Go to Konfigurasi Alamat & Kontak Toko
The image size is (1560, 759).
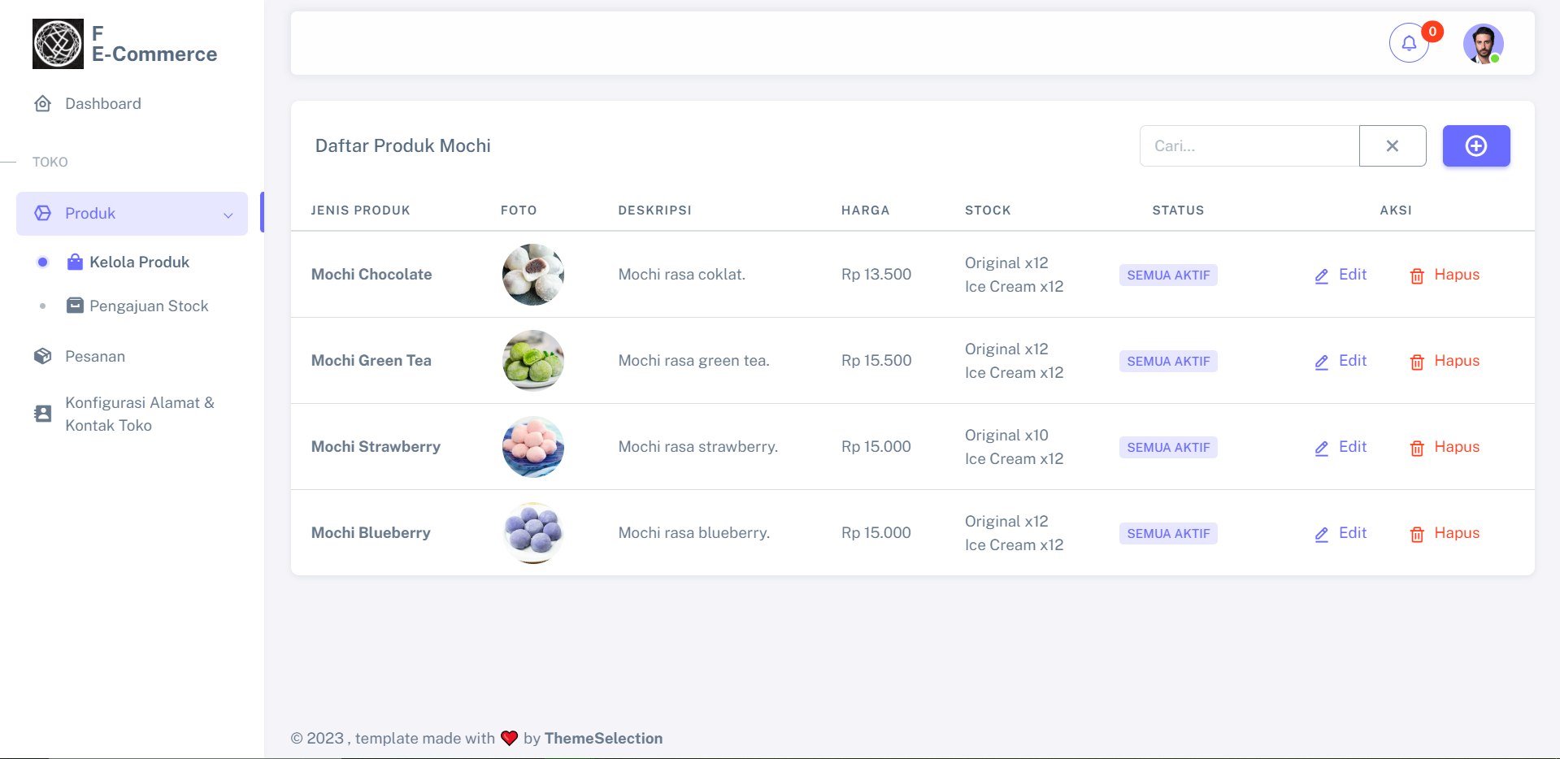[x=139, y=414]
